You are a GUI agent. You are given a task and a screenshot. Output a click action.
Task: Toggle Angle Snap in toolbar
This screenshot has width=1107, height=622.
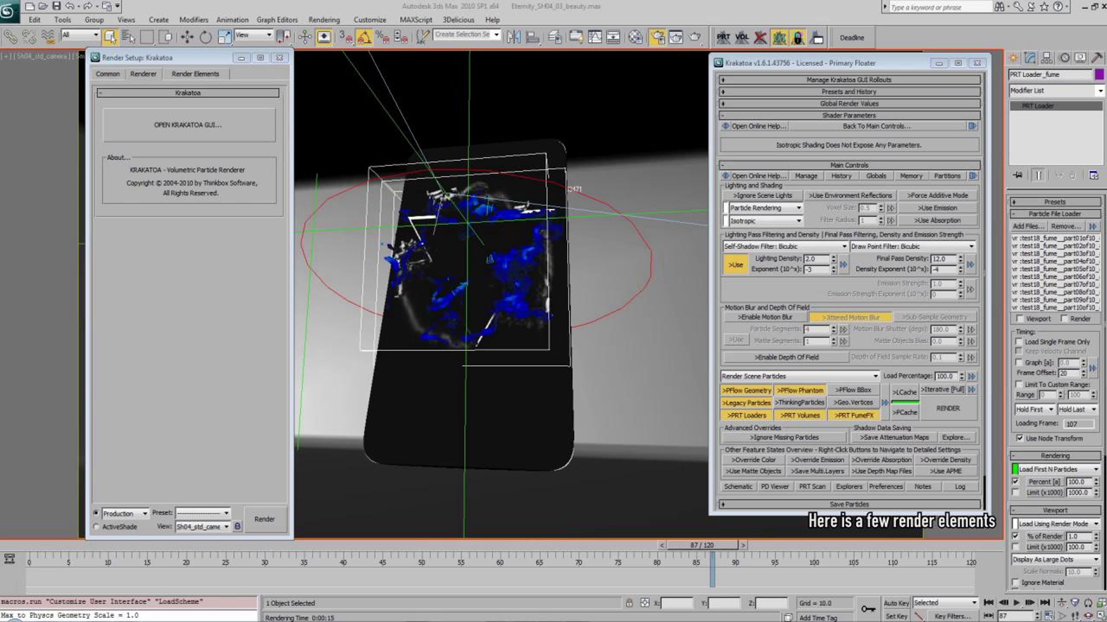(364, 37)
